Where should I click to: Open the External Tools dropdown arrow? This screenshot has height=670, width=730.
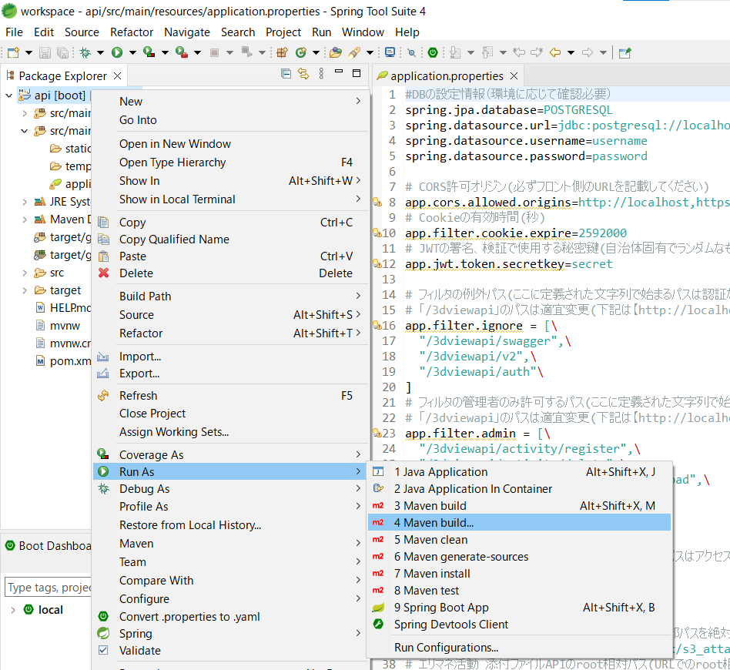(x=197, y=52)
